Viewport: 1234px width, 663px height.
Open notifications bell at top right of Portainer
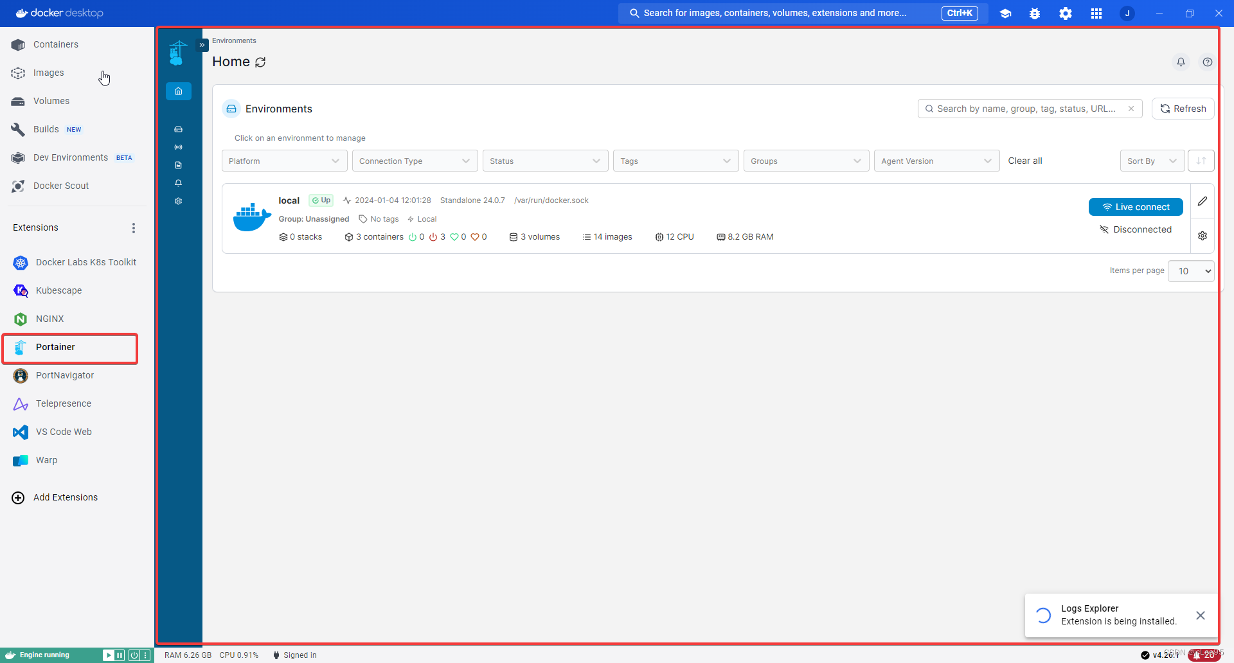pyautogui.click(x=1181, y=62)
